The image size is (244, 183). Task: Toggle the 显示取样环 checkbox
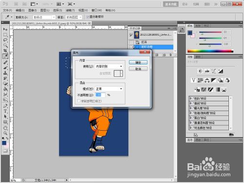(x=88, y=17)
